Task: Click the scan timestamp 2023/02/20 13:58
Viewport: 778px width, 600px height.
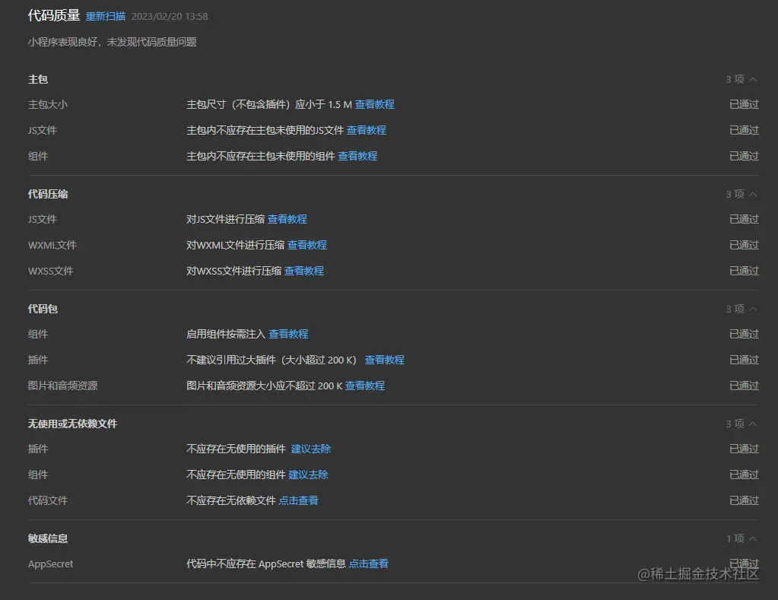Action: coord(170,17)
